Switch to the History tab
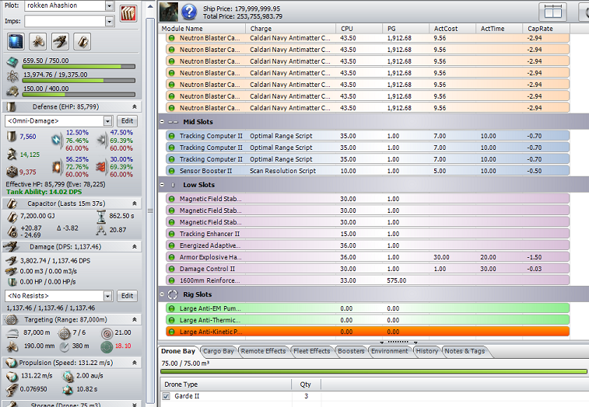589x407 pixels. 427,351
